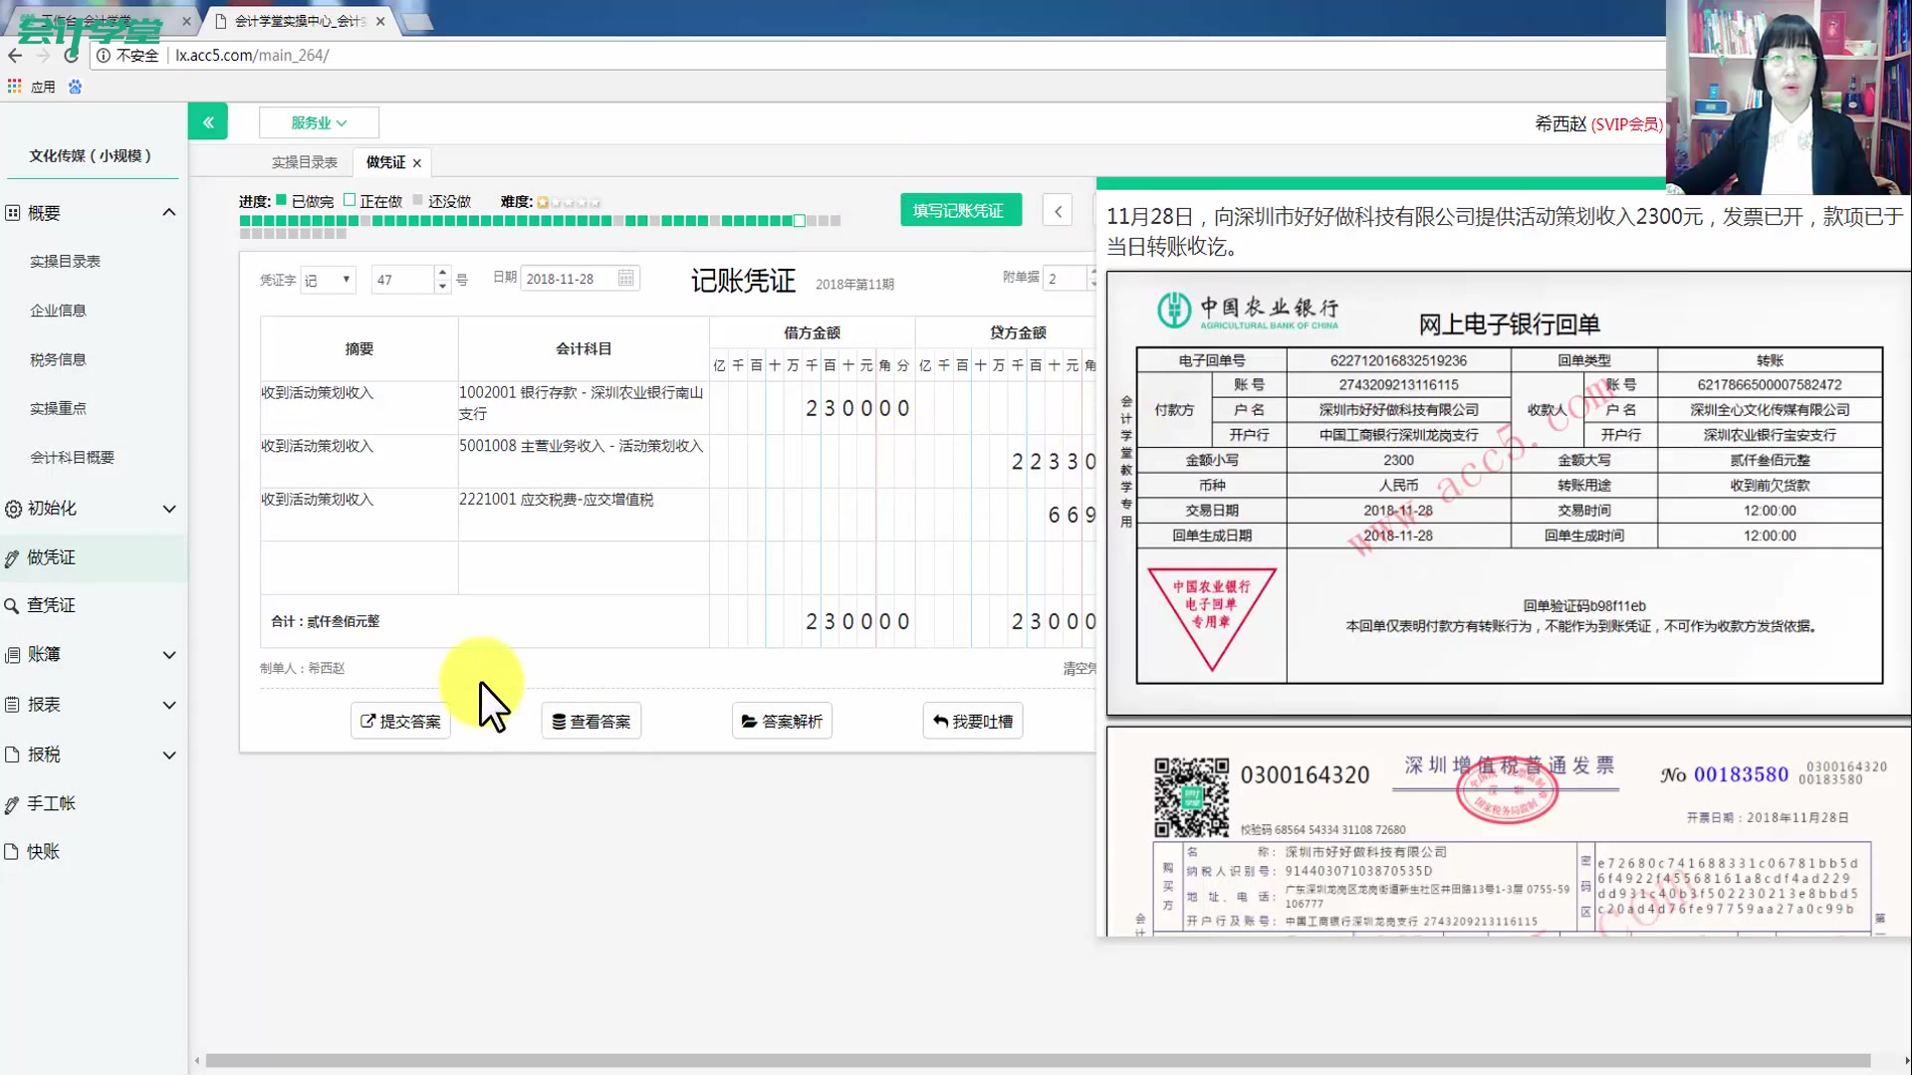This screenshot has width=1912, height=1075.
Task: Click the 初始化 gear icon in sidebar
Action: click(12, 509)
